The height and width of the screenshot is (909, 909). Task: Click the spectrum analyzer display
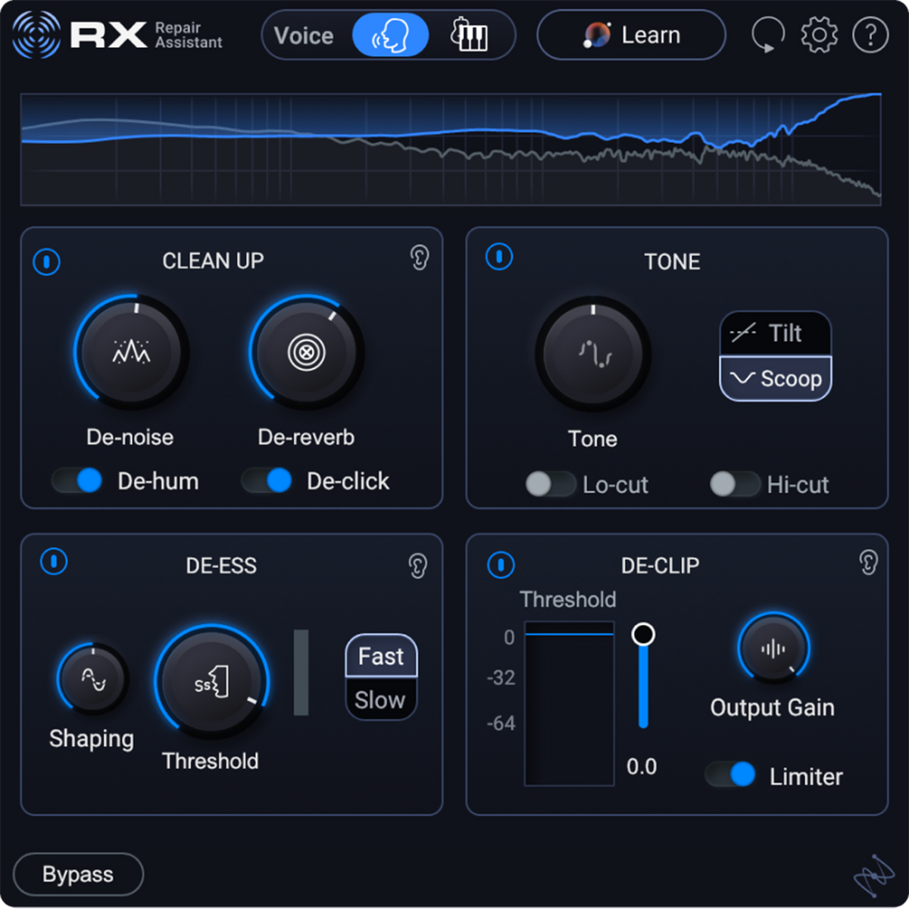(x=451, y=149)
